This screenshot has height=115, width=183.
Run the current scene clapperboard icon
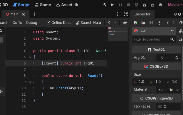pos(145,5)
